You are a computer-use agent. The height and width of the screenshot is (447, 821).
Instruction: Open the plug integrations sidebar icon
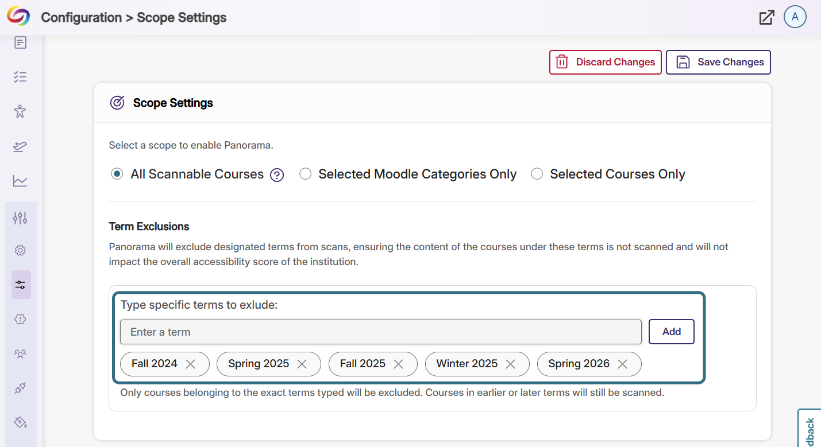pyautogui.click(x=21, y=388)
